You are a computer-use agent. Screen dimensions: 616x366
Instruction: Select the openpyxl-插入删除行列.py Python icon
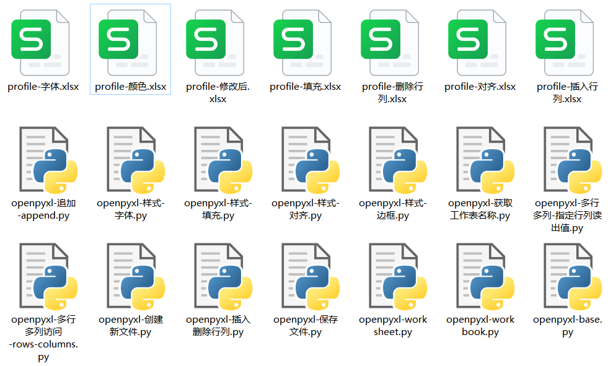pyautogui.click(x=223, y=276)
